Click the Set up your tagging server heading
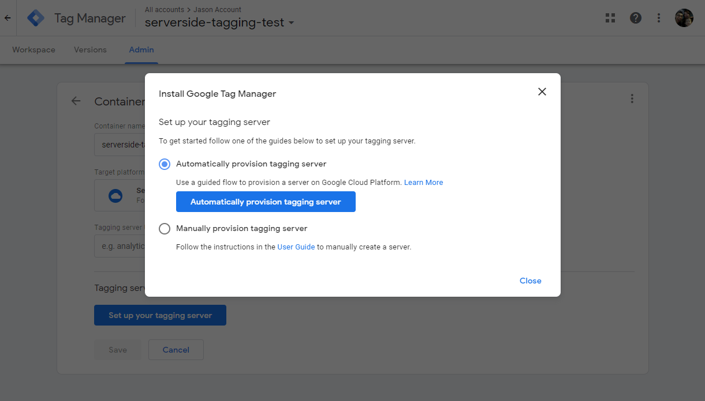Image resolution: width=705 pixels, height=401 pixels. coord(215,122)
